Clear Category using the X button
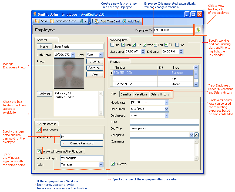 [196, 135]
